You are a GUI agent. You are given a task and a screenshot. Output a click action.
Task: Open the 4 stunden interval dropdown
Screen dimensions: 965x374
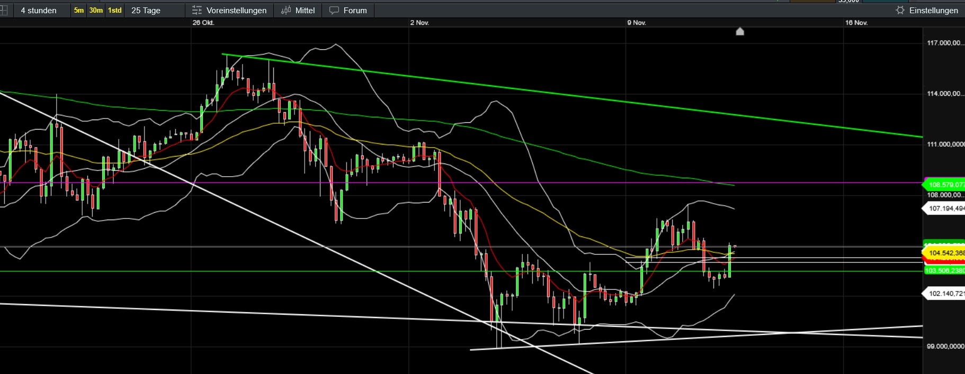39,11
